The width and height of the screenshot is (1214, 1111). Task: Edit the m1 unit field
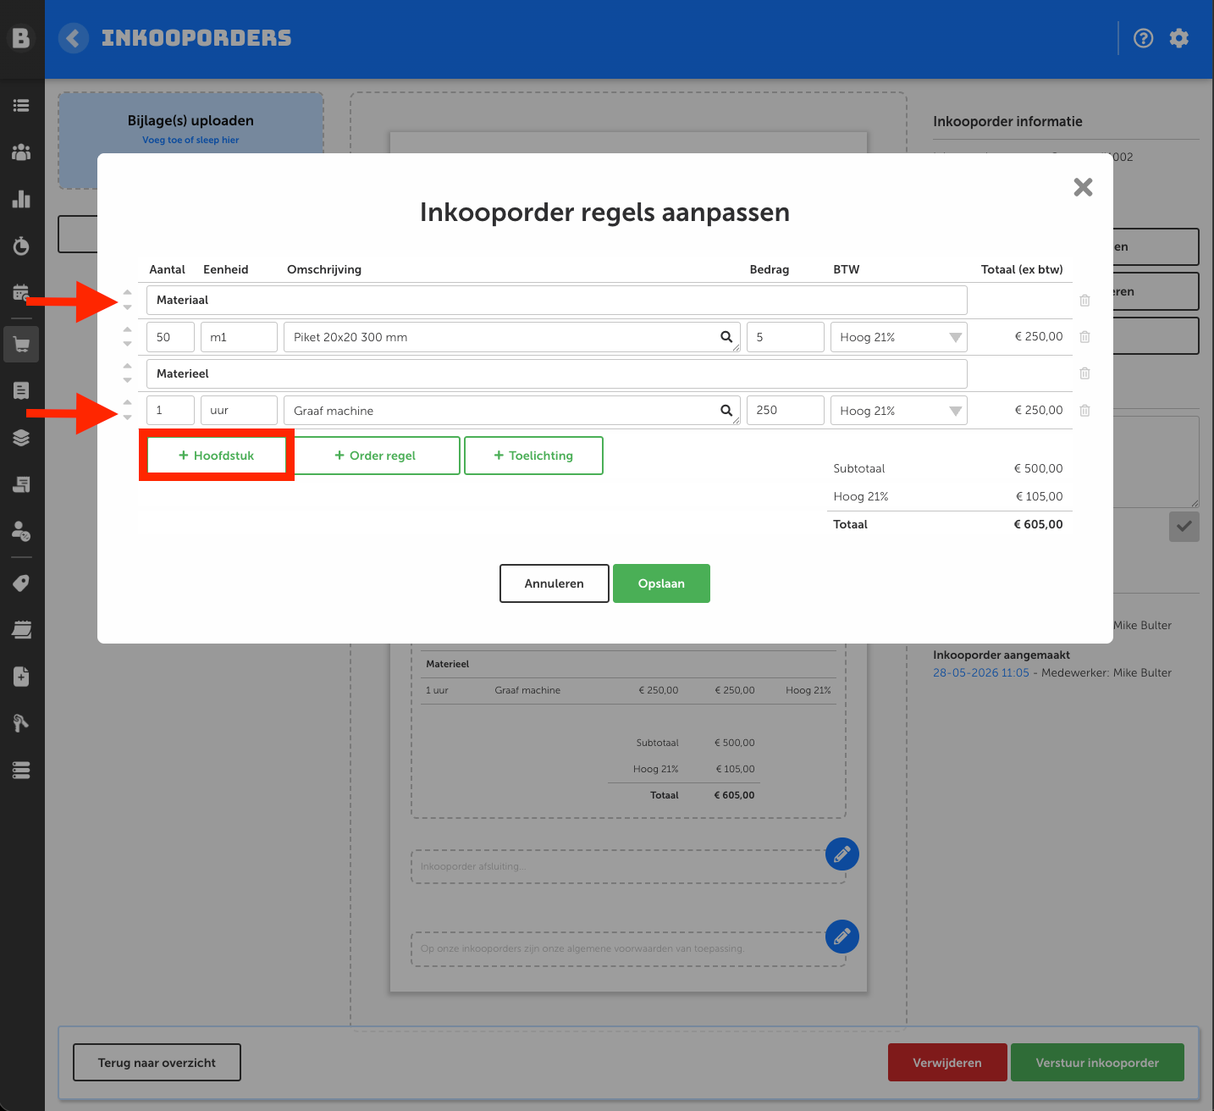tap(239, 337)
